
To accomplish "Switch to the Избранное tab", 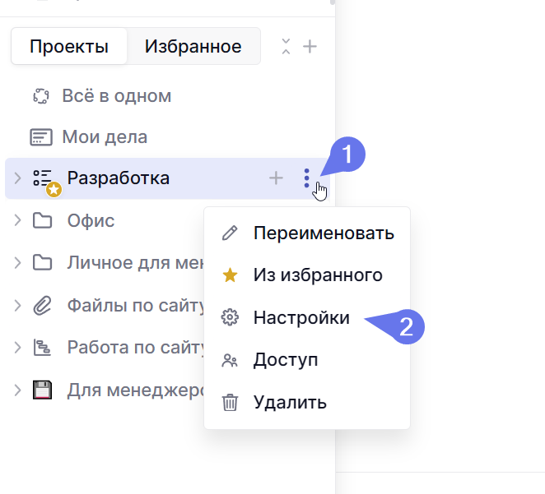I will pos(193,47).
